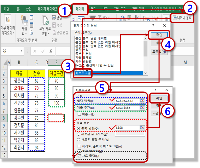Click the 출력 범위 input field

pyautogui.click(x=127, y=128)
